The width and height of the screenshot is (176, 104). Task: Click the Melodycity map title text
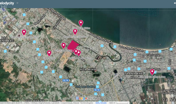pyautogui.click(x=7, y=3)
